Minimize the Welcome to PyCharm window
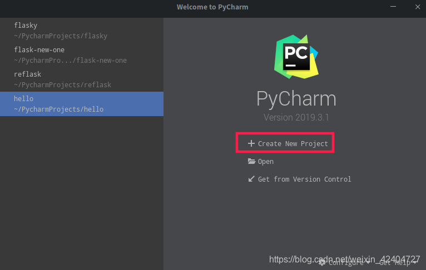The image size is (426, 270). click(x=393, y=7)
